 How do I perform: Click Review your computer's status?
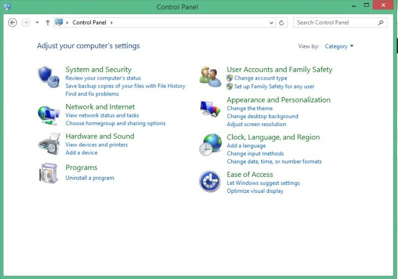click(x=103, y=78)
